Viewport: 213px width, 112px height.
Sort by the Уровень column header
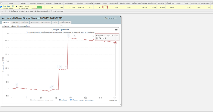(97, 3)
